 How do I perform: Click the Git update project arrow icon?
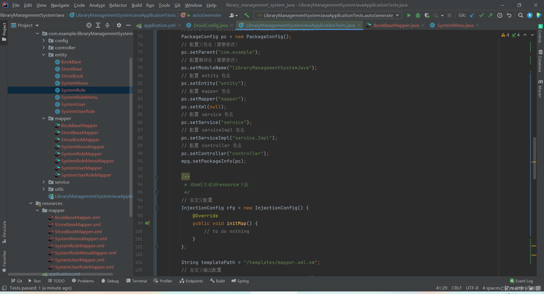[x=472, y=15]
